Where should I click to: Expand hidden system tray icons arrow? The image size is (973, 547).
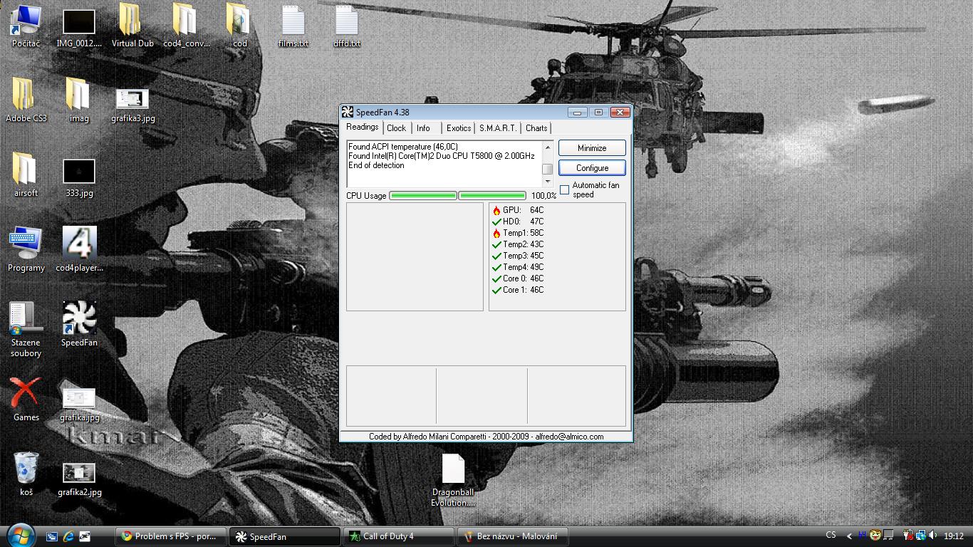(848, 536)
